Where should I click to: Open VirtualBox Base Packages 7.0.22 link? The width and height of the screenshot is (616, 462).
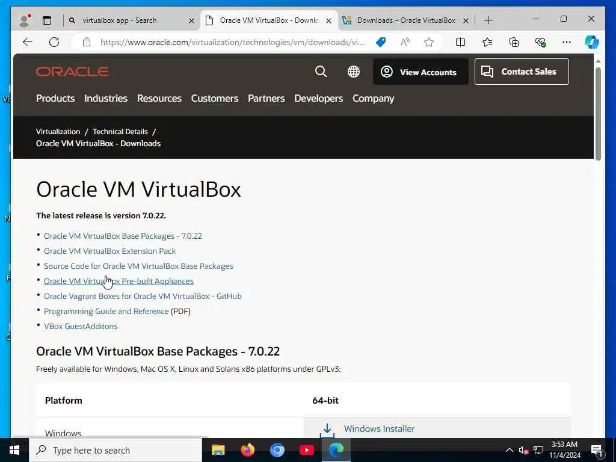tap(123, 236)
